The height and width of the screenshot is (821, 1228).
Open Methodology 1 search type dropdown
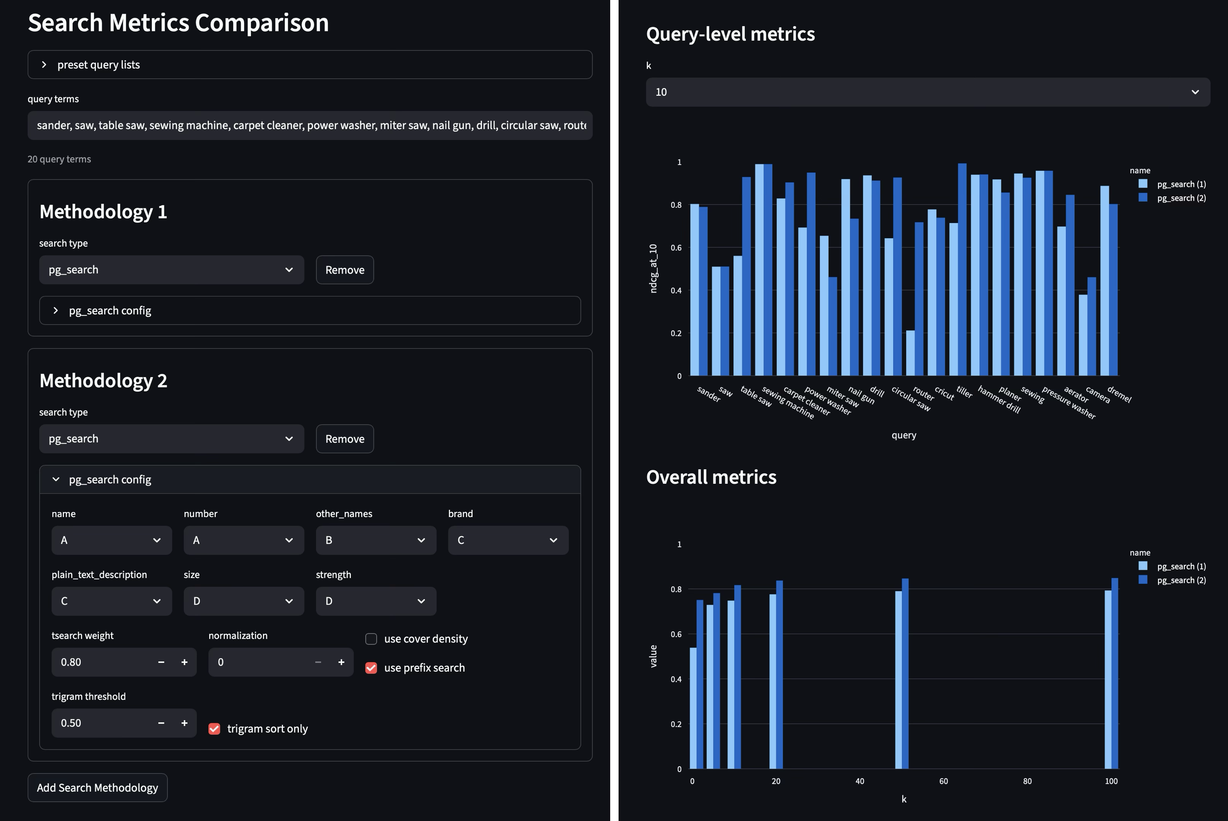click(171, 269)
